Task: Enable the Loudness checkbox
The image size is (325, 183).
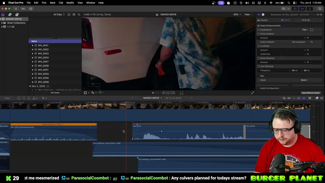Action: click(258, 46)
